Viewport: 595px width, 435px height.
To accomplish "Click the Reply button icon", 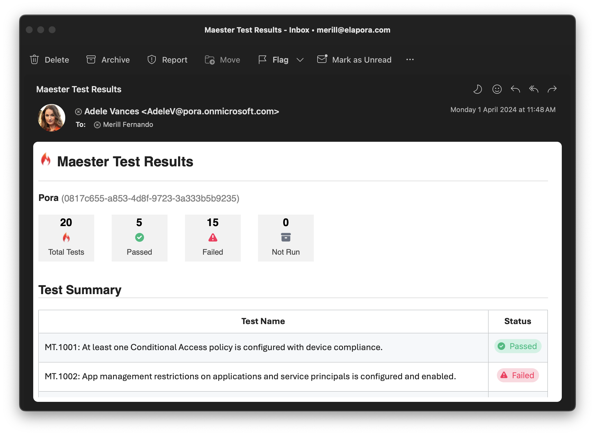I will tap(516, 89).
